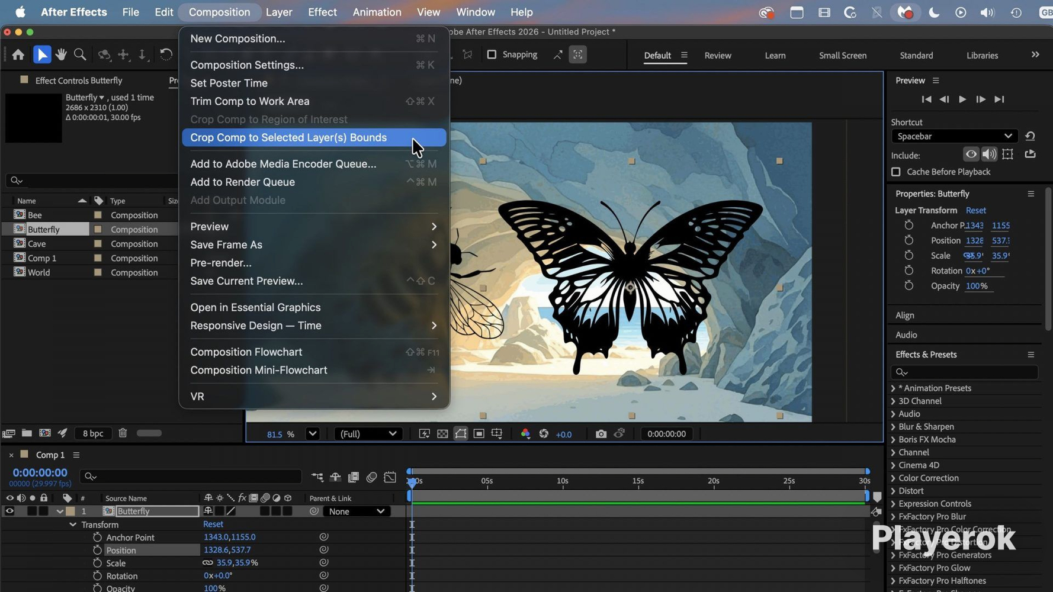Viewport: 1053px width, 592px height.
Task: Toggle video inclusion in preview
Action: [x=971, y=155]
